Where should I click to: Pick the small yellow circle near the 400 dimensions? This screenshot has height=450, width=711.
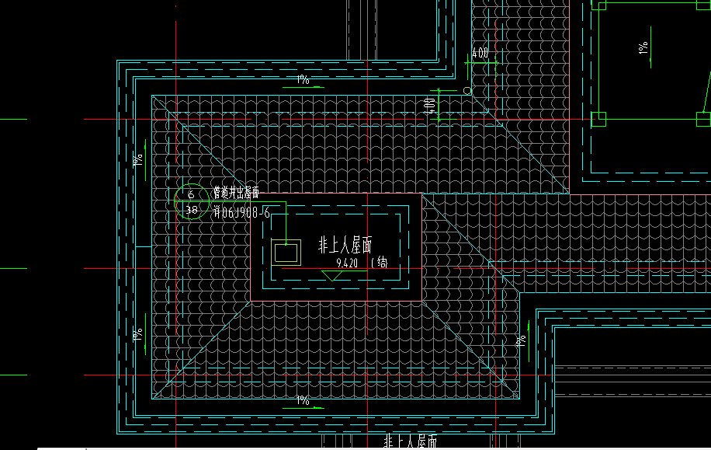click(x=467, y=91)
